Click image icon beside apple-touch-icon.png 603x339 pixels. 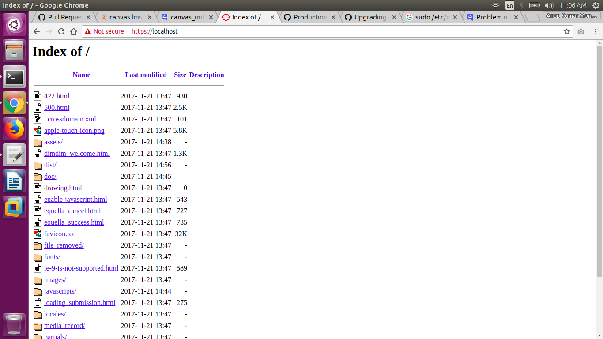(x=38, y=130)
